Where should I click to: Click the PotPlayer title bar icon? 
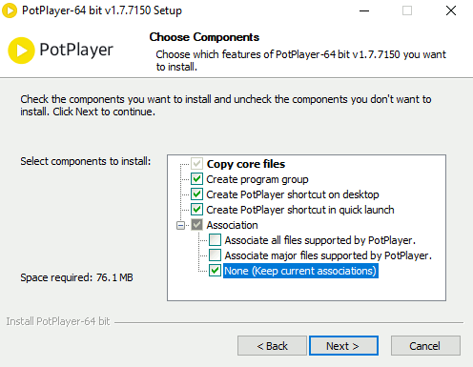click(10, 10)
